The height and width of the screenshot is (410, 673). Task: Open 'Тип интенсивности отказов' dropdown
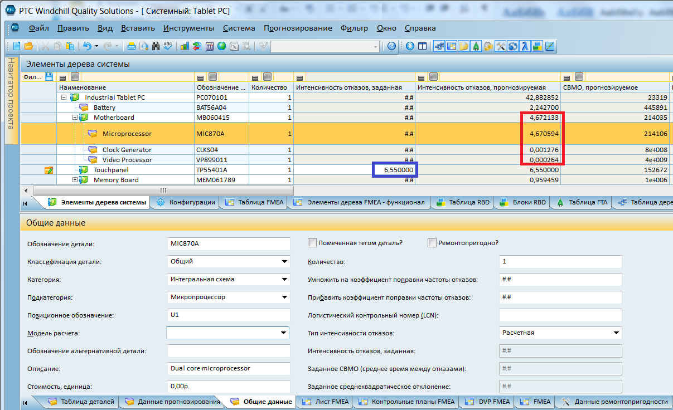pyautogui.click(x=616, y=333)
